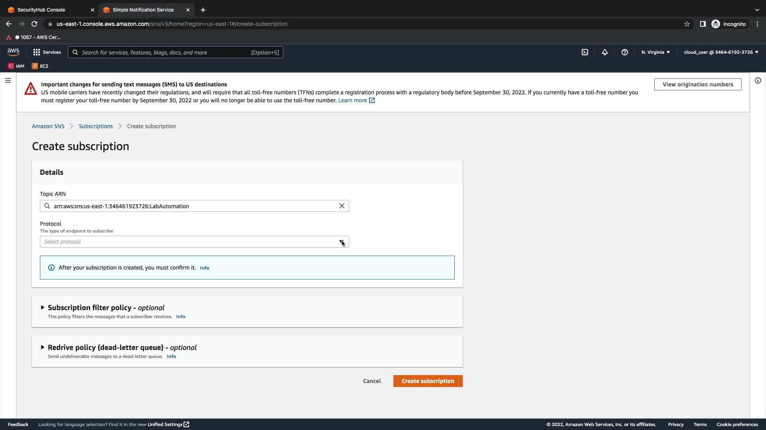Open hamburger side navigation menu

click(8, 80)
